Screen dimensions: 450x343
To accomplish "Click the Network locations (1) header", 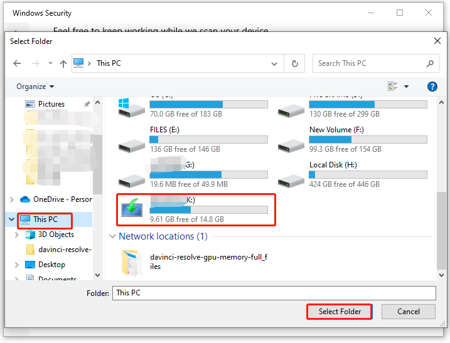I will [163, 236].
